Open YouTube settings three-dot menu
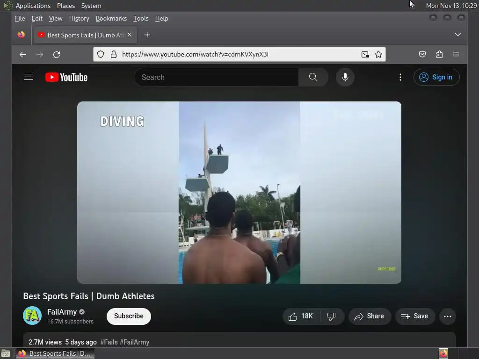Screen dimensions: 479x359 400,77
